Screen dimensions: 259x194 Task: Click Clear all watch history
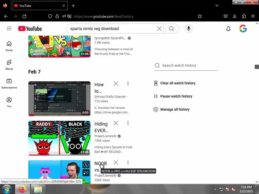tap(175, 83)
